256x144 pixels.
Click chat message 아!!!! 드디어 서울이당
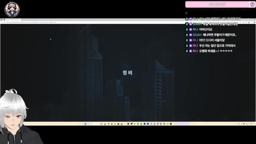tap(212, 40)
